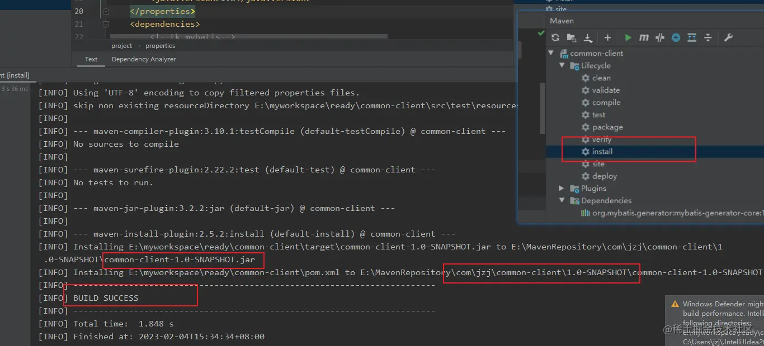Expand the Plugins node arrow
The image size is (764, 346).
pyautogui.click(x=562, y=188)
